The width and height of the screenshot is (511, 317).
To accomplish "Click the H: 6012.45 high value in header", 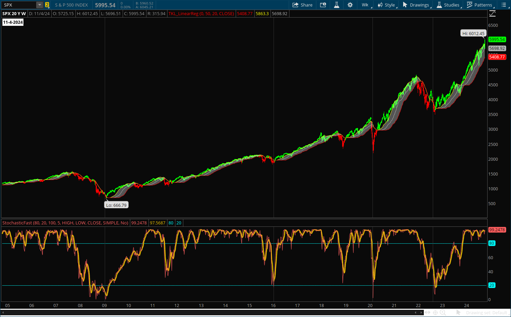I will (x=88, y=14).
